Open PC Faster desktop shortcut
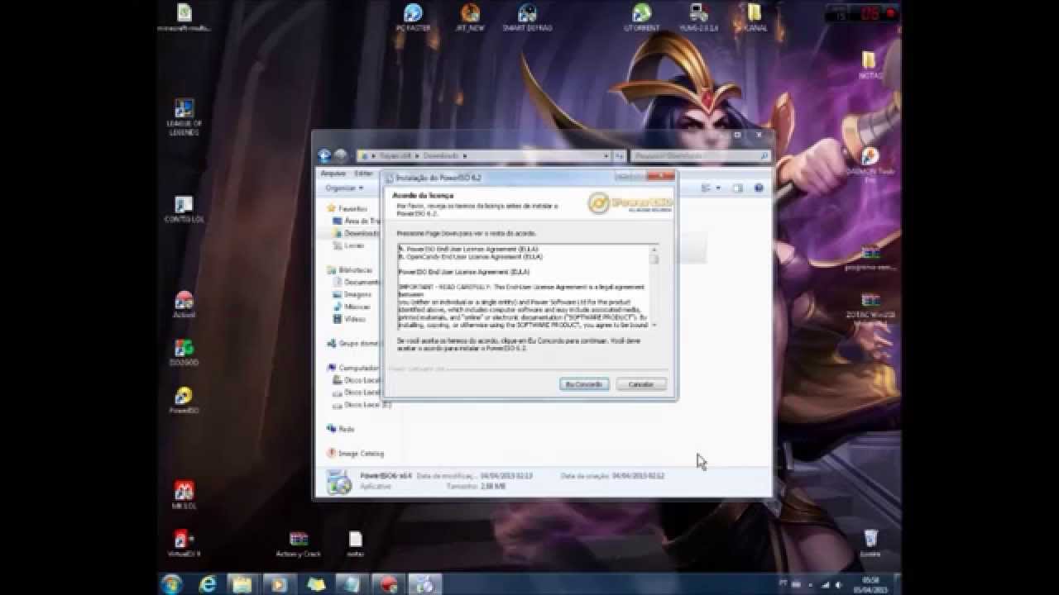The width and height of the screenshot is (1059, 595). tap(413, 17)
